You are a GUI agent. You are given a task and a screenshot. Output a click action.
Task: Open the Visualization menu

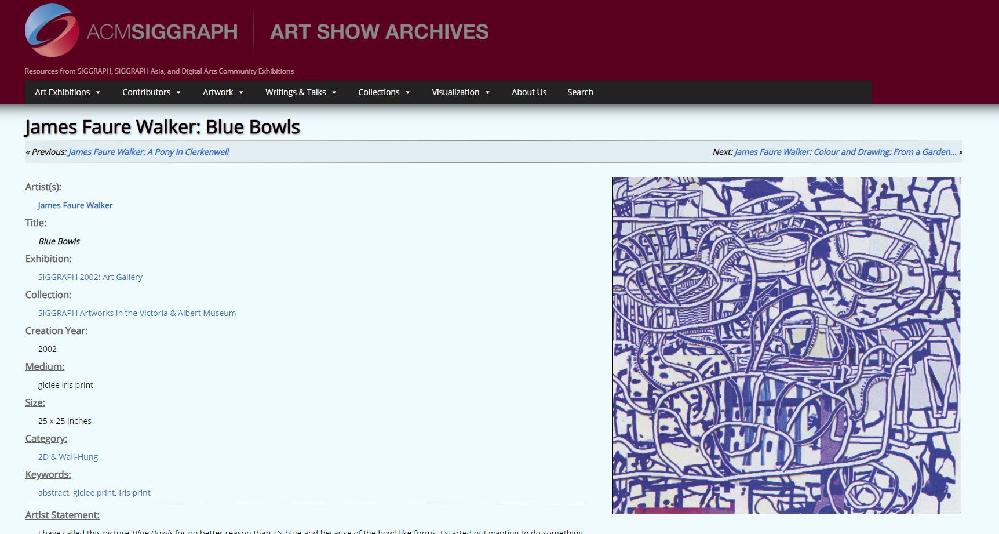tap(461, 92)
